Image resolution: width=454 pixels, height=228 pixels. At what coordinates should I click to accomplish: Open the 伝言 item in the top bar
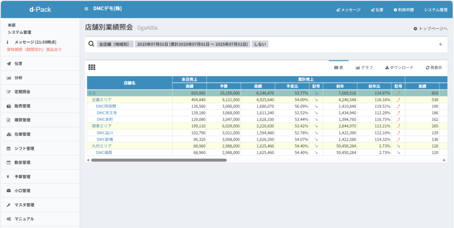pos(377,9)
